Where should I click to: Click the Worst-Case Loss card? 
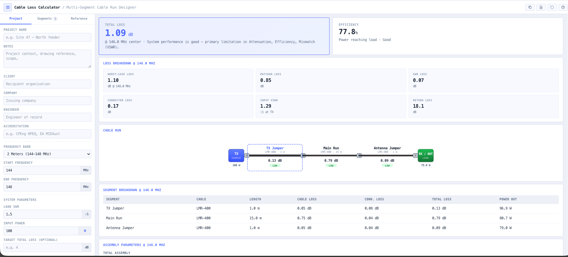(178, 80)
